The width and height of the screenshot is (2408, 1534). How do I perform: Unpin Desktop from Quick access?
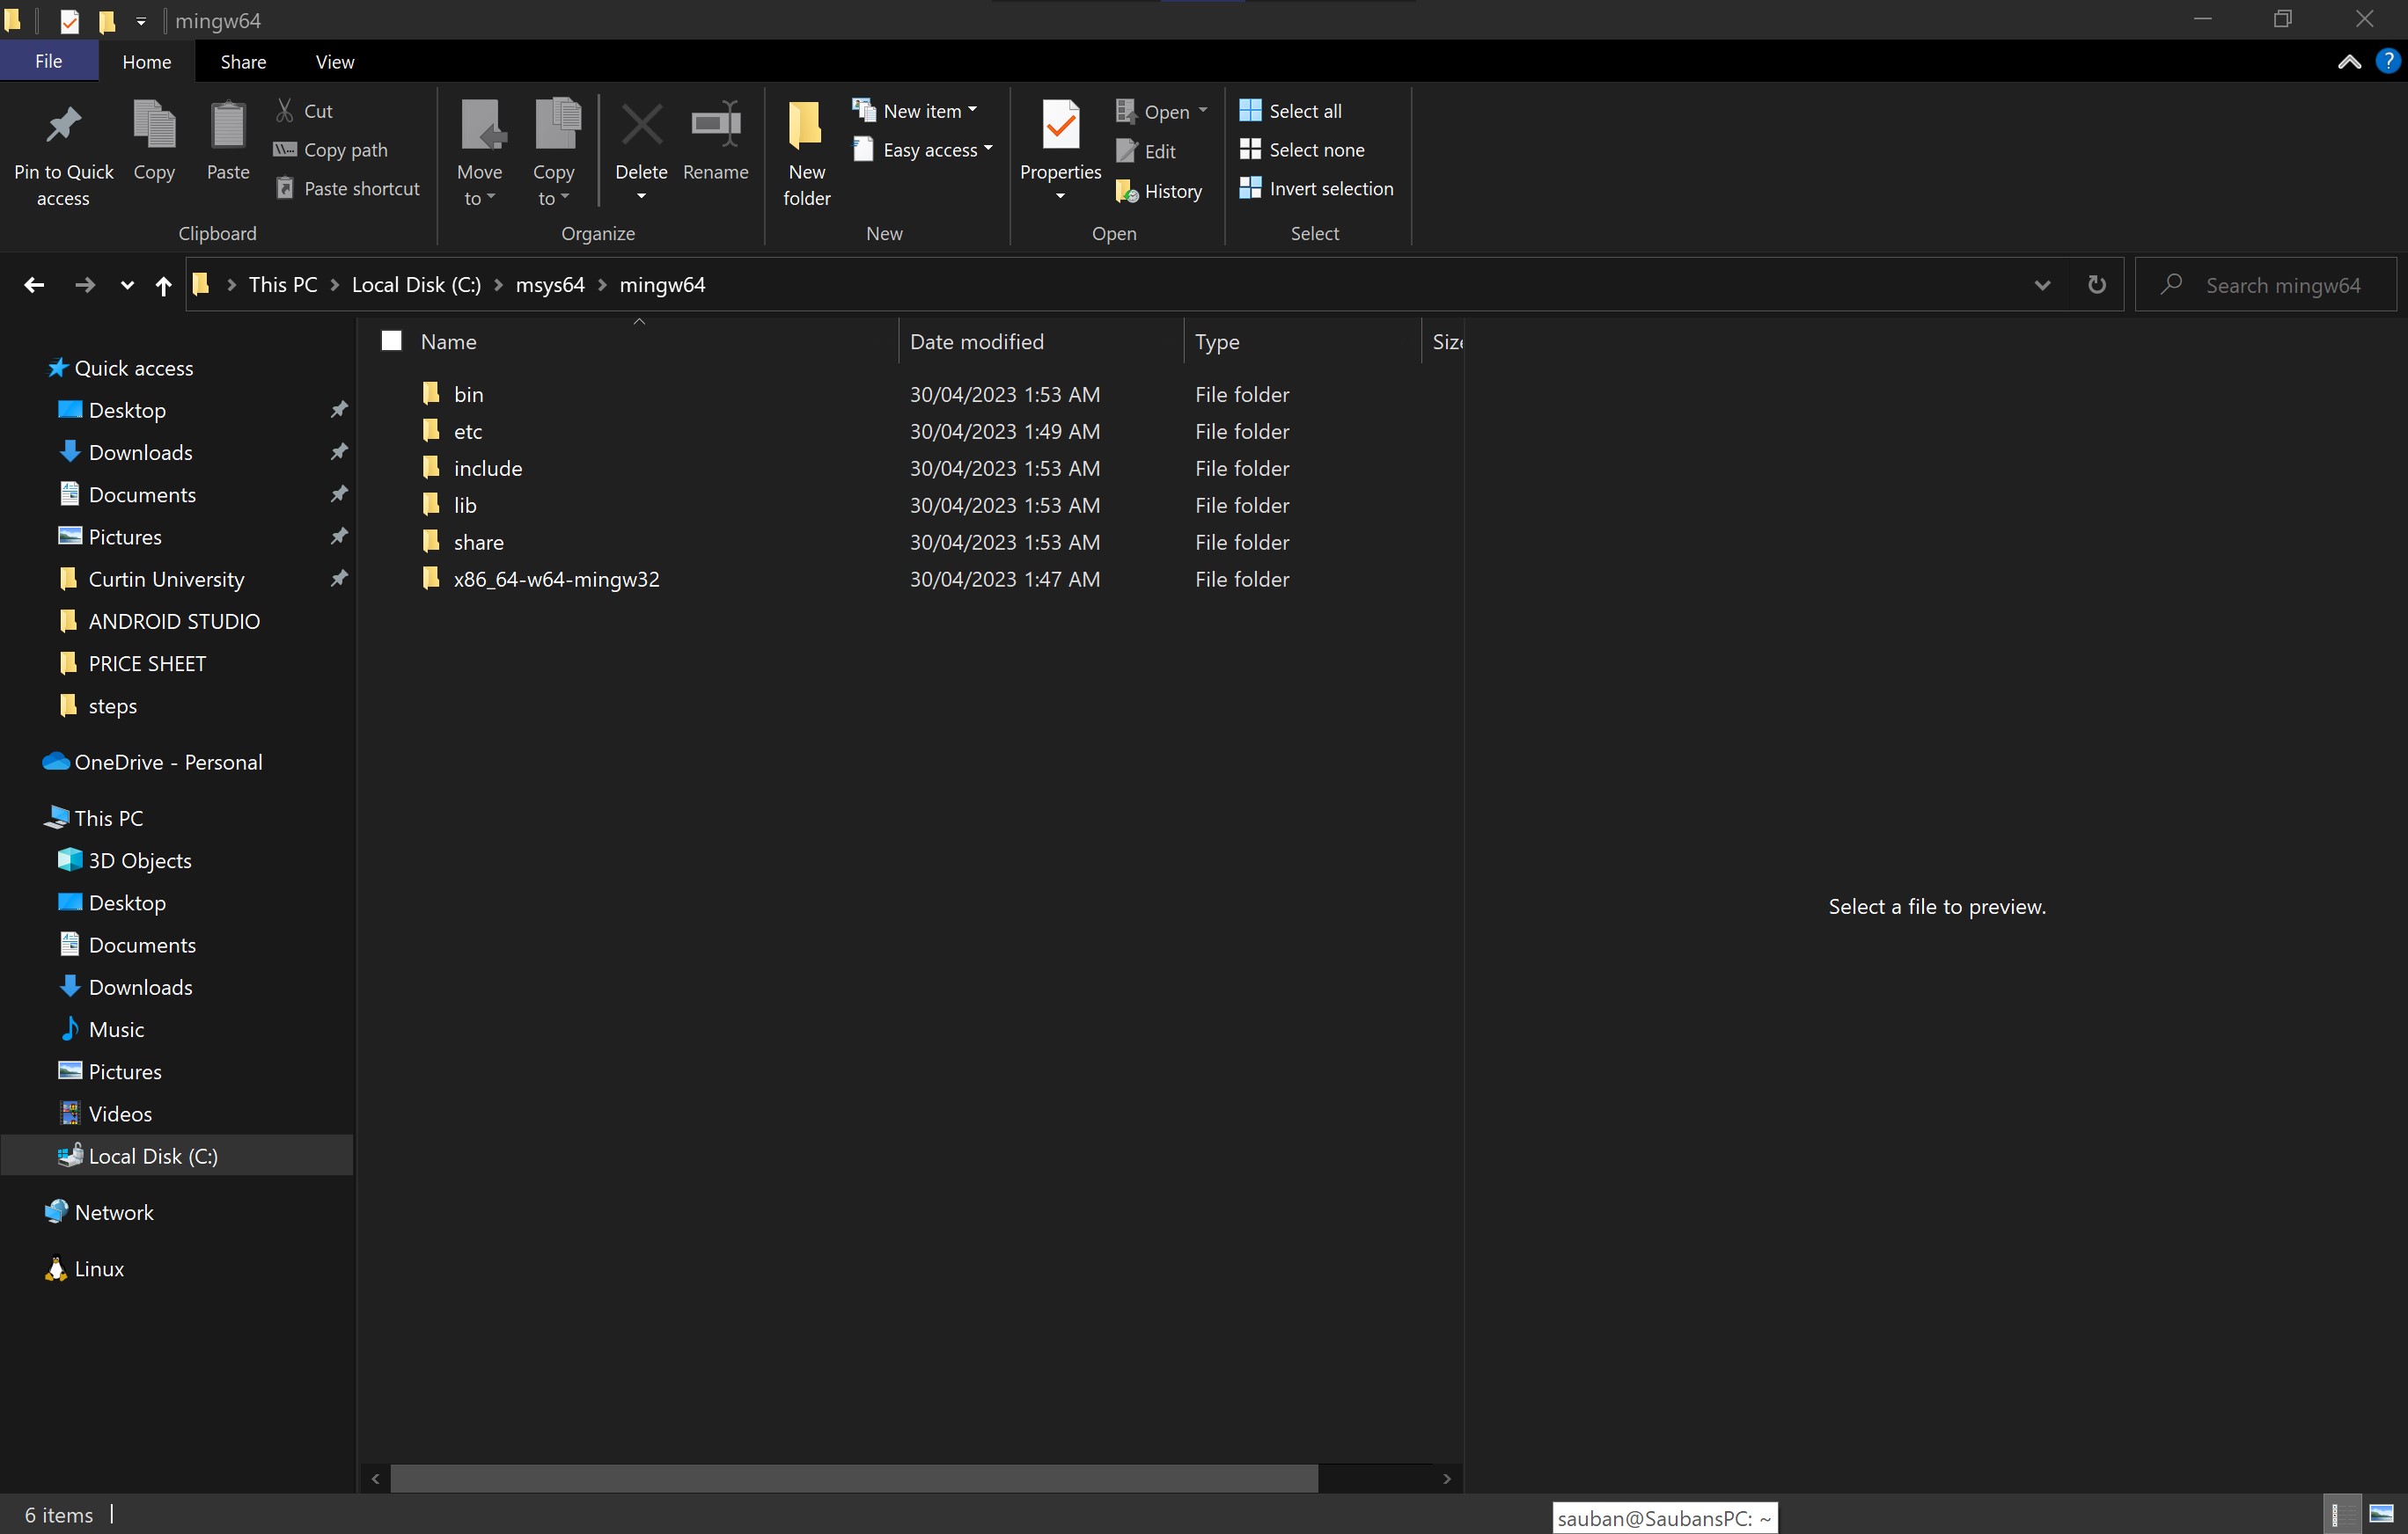[x=339, y=410]
